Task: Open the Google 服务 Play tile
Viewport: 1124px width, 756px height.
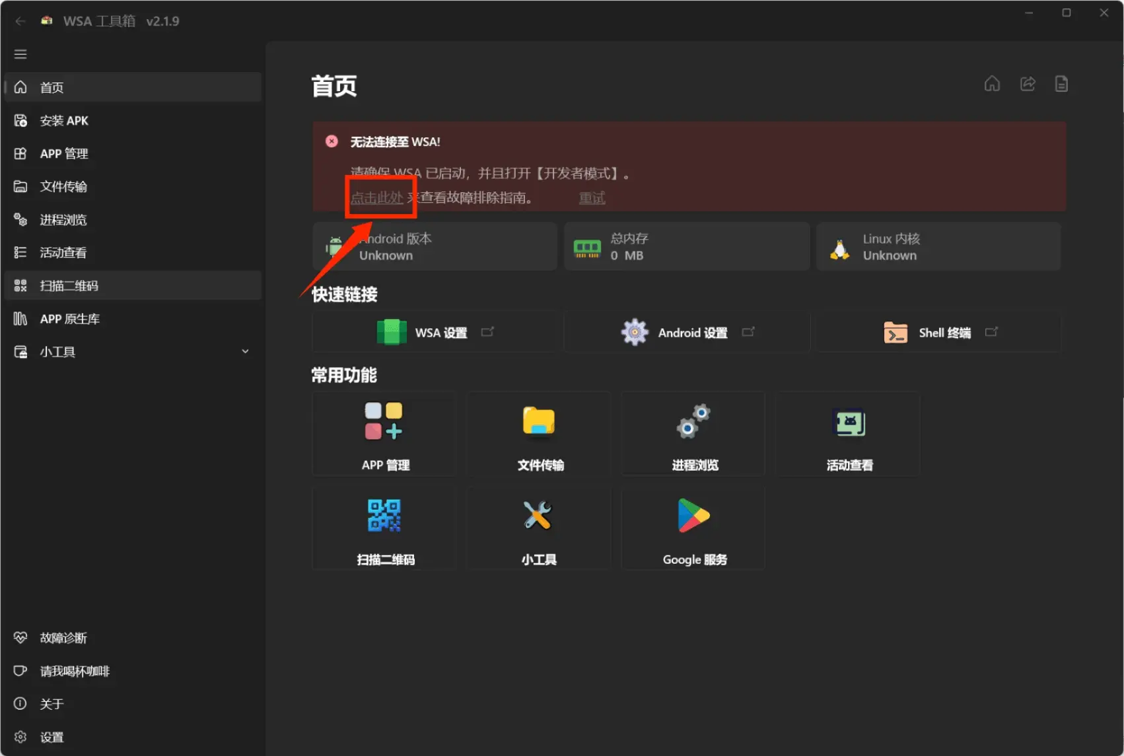Action: 693,528
